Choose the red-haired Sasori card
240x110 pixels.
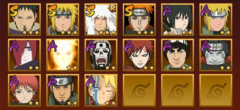pyautogui.click(x=24, y=90)
